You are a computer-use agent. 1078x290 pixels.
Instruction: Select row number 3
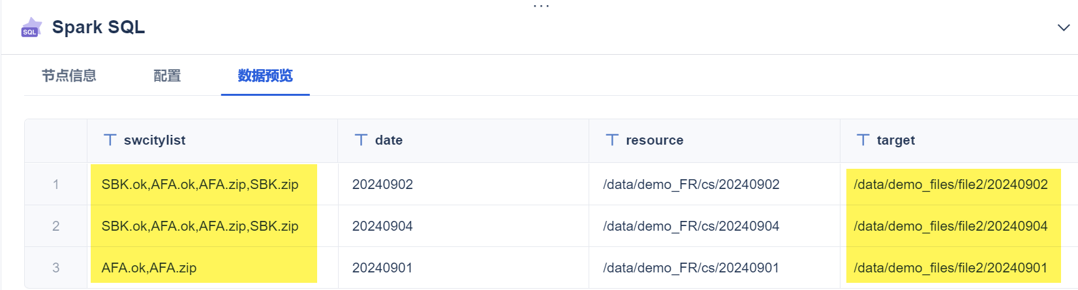click(x=56, y=268)
